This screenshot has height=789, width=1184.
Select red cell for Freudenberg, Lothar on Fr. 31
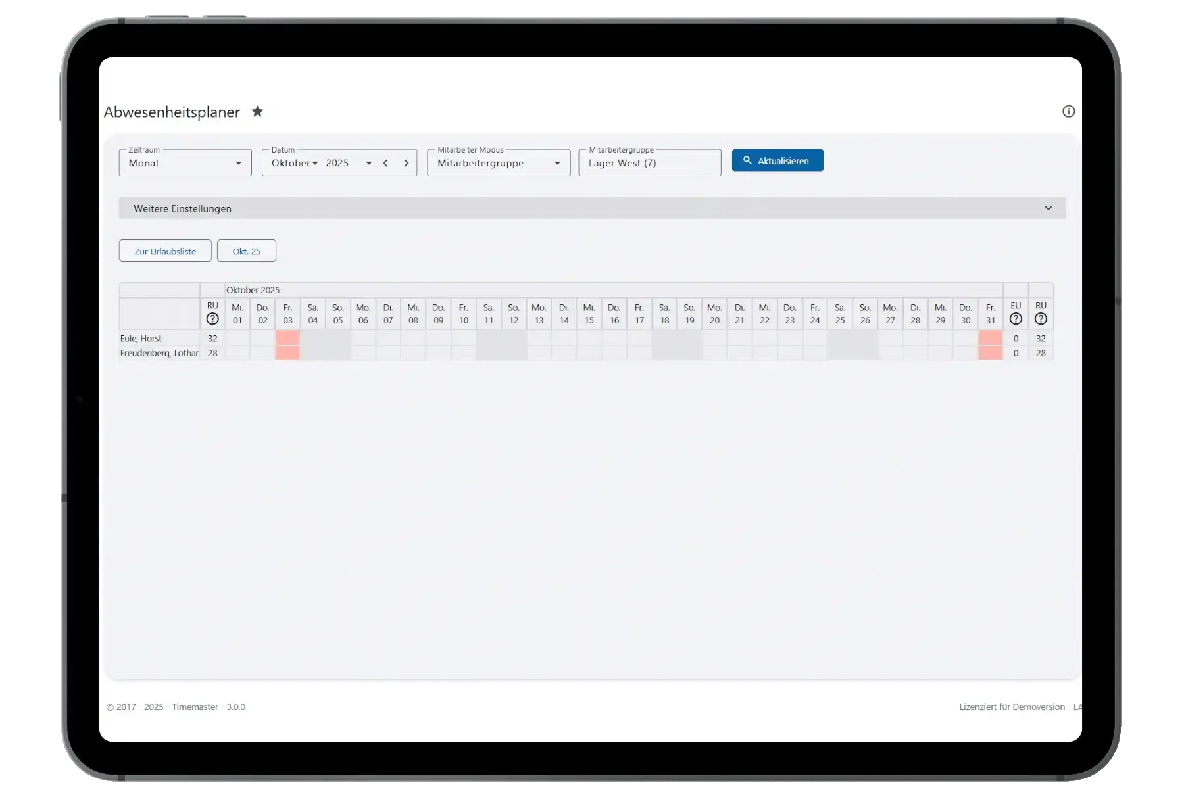tap(990, 353)
